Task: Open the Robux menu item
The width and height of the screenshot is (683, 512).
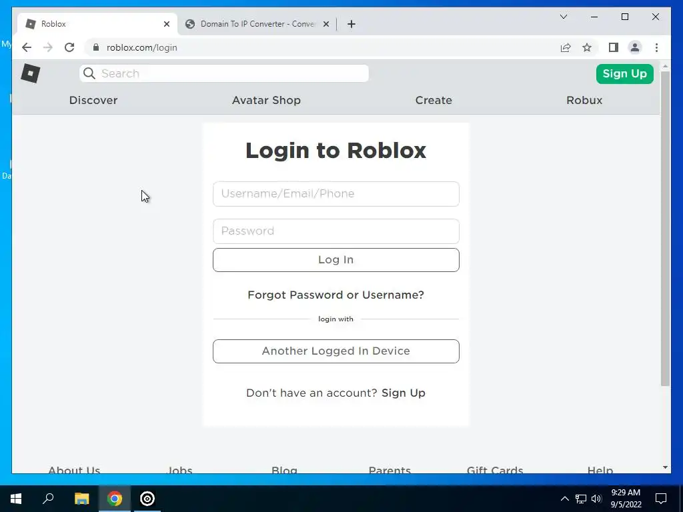Action: 584,100
